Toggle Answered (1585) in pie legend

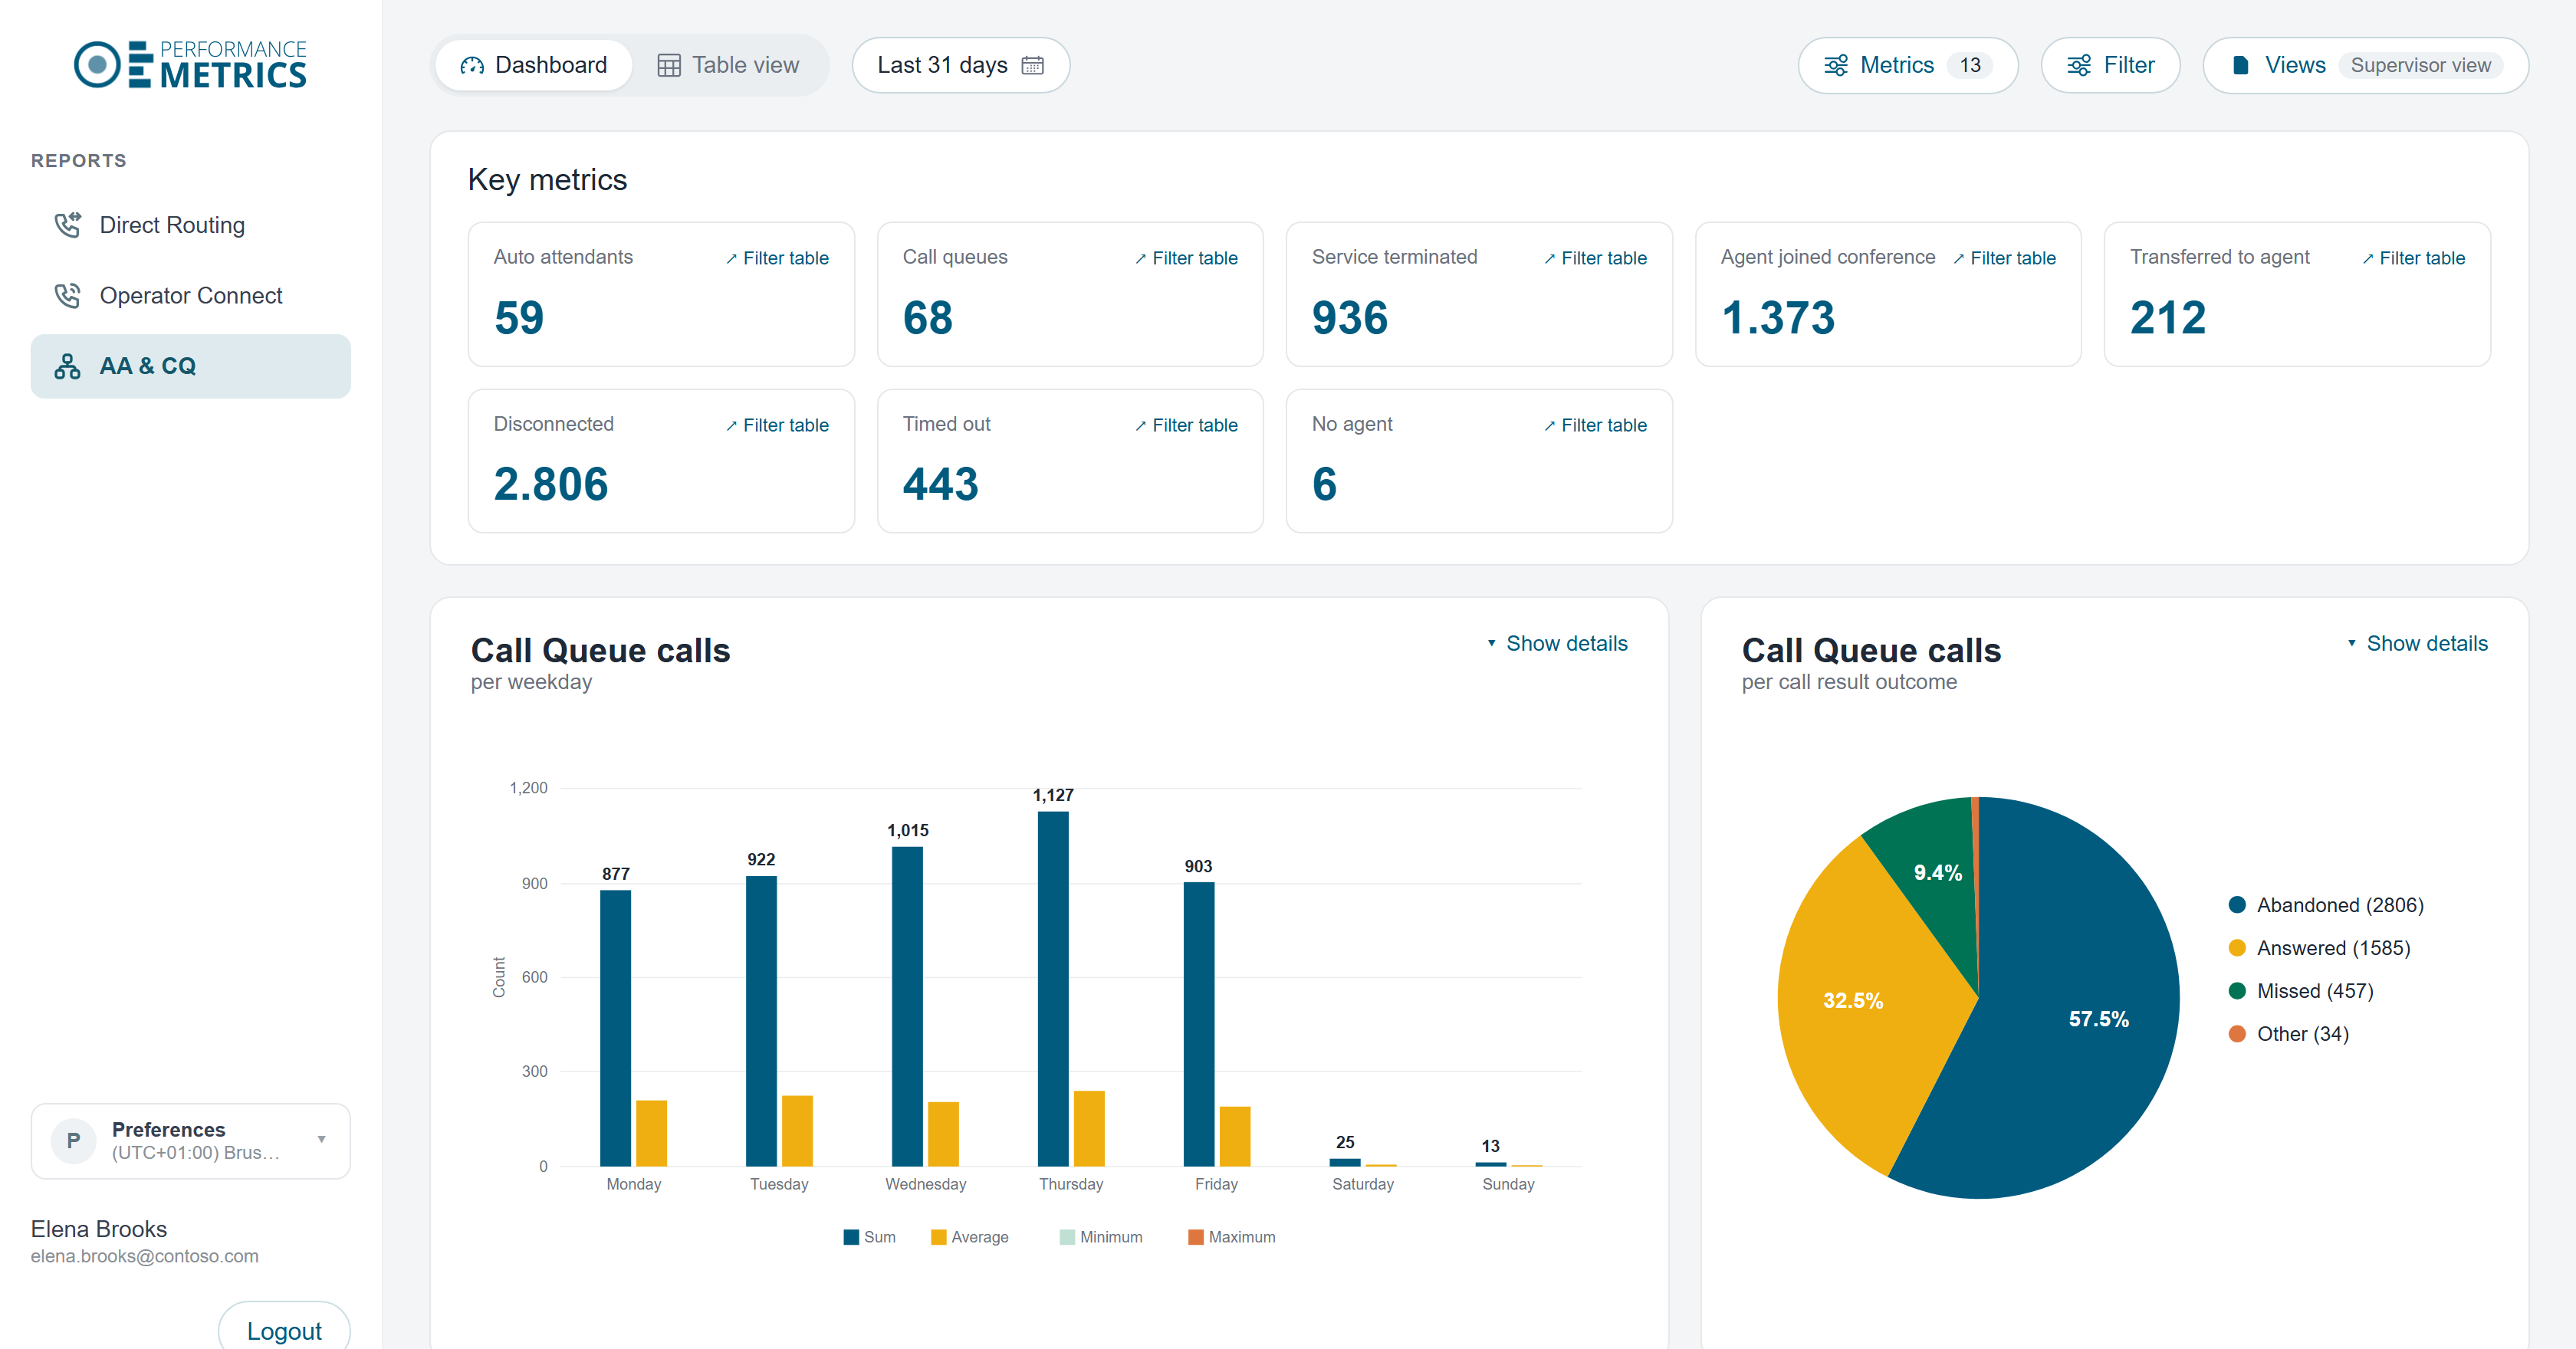[x=2319, y=949]
